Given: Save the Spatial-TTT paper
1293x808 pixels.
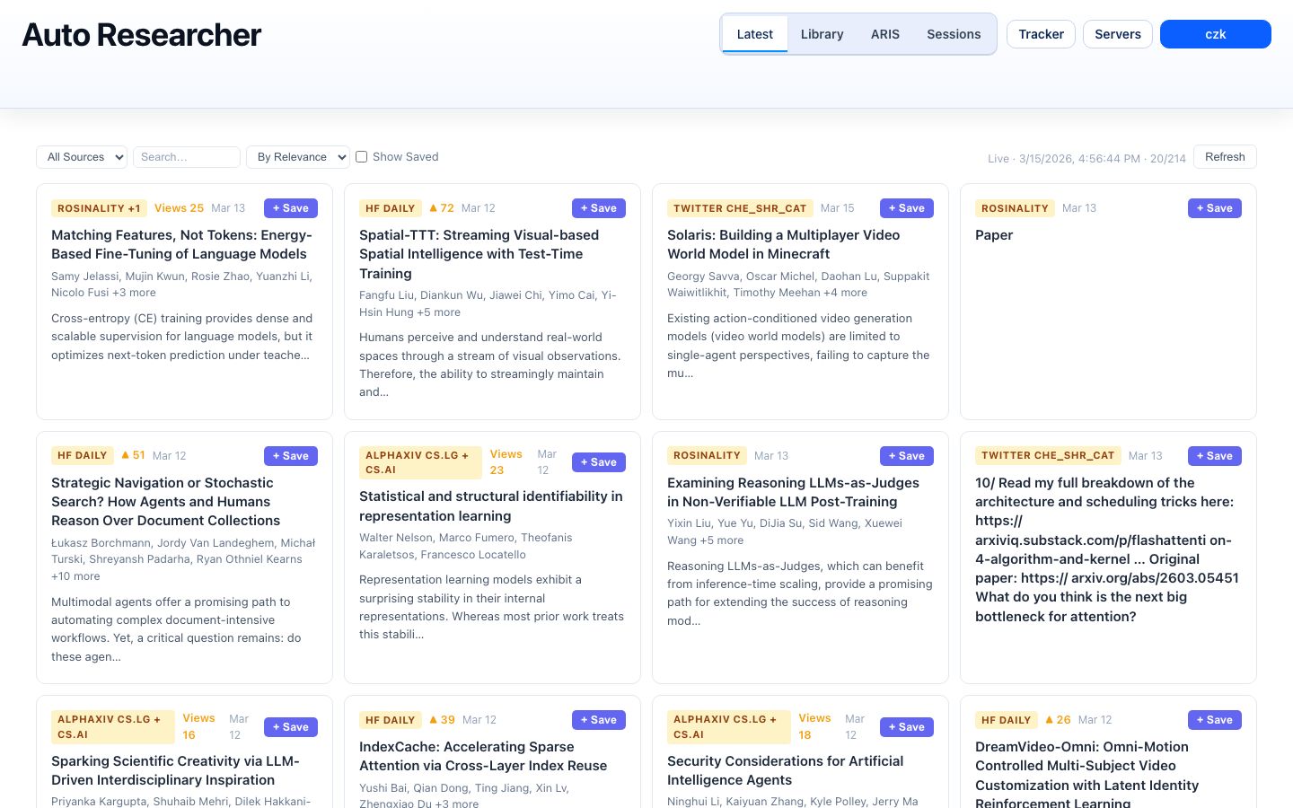Looking at the screenshot, I should 598,207.
